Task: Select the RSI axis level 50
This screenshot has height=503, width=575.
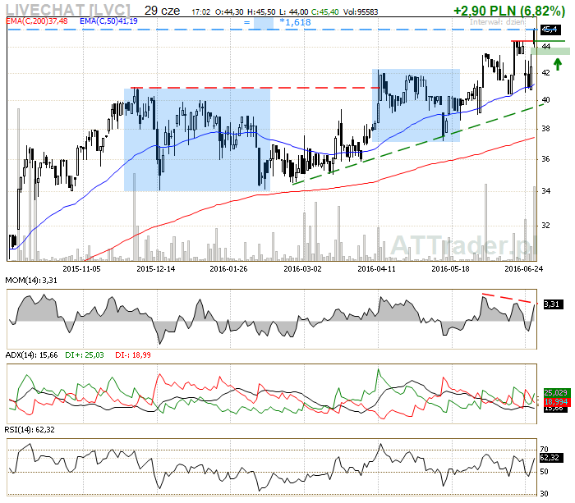Action: (x=544, y=472)
